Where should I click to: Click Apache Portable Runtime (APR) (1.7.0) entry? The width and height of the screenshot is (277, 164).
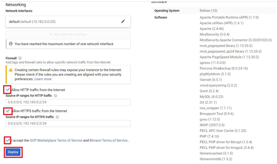point(229,18)
